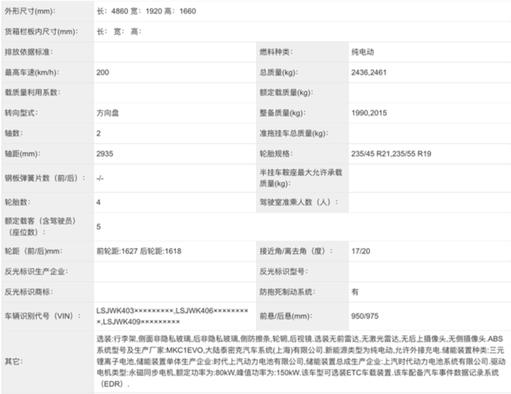511x394 pixels.
Task: Click the dimensions value 长:4860 宽:1920 高:1660
Action: [146, 12]
